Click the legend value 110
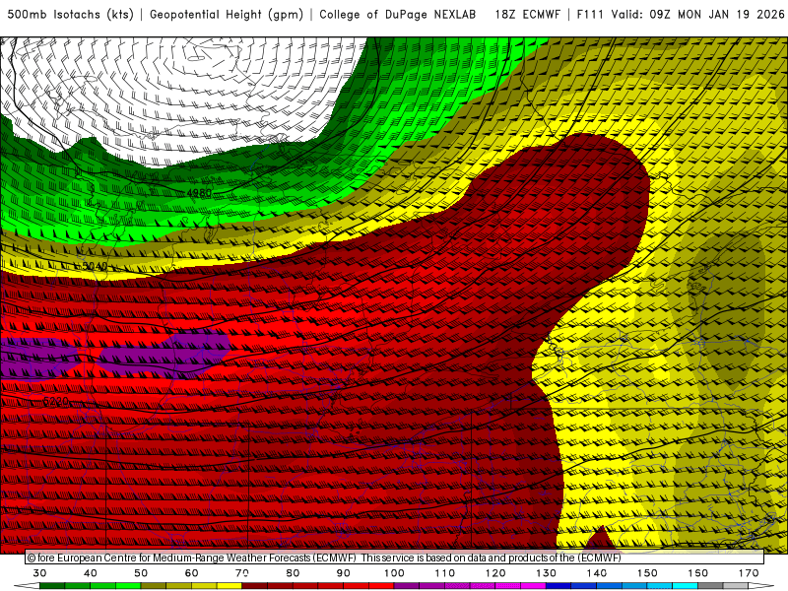 pyautogui.click(x=445, y=573)
